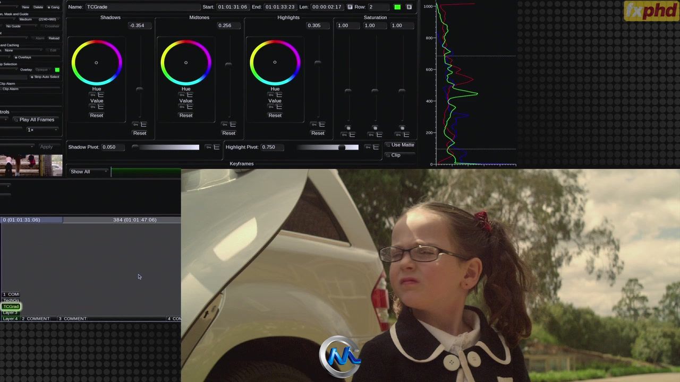Click the Highlights Hue keyframe key icon
Image resolution: width=680 pixels, height=382 pixels.
[271, 95]
